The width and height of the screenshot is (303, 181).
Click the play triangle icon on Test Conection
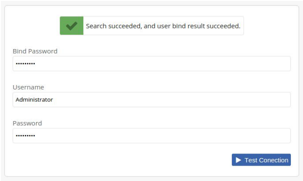239,160
